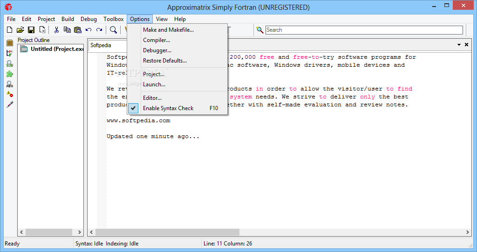
Task: Maximize the Simply Fortran window
Action: click(x=447, y=5)
